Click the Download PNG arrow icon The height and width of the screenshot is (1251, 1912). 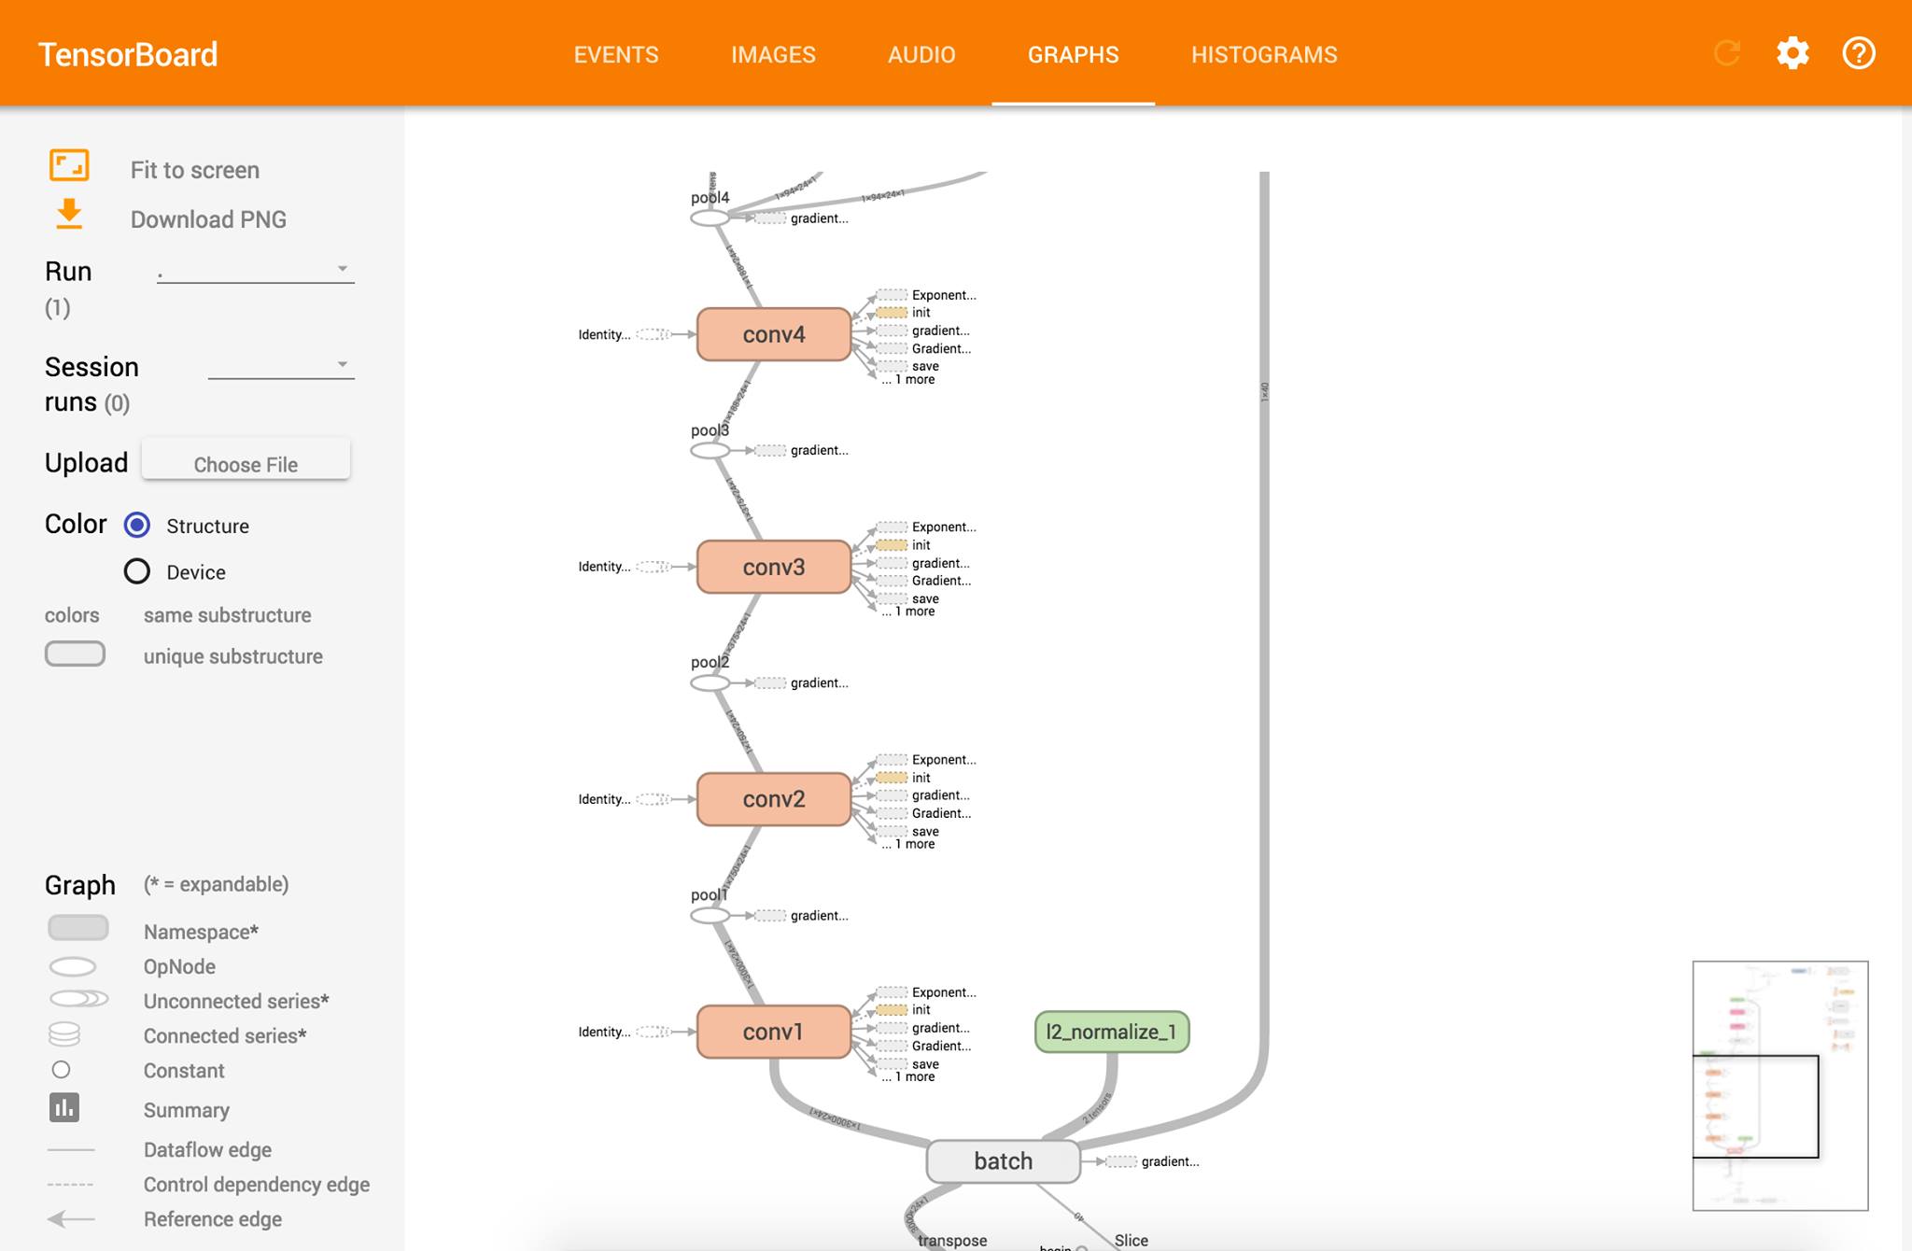pos(69,214)
